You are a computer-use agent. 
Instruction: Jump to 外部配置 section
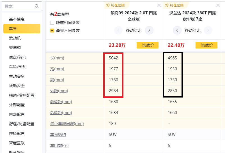click(x=17, y=105)
